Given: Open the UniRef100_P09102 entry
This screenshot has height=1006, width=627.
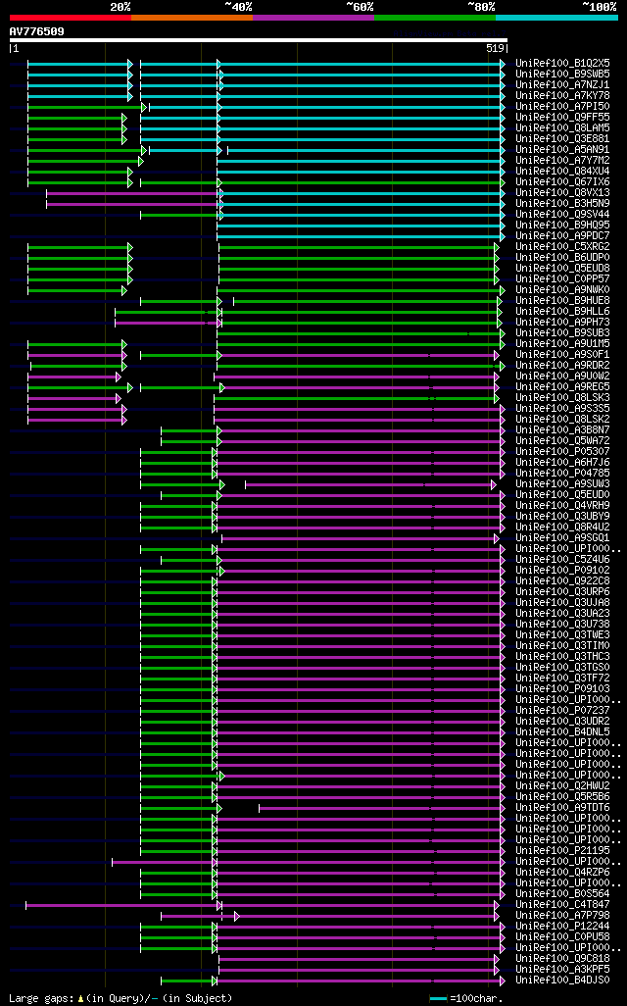Looking at the screenshot, I should [563, 571].
